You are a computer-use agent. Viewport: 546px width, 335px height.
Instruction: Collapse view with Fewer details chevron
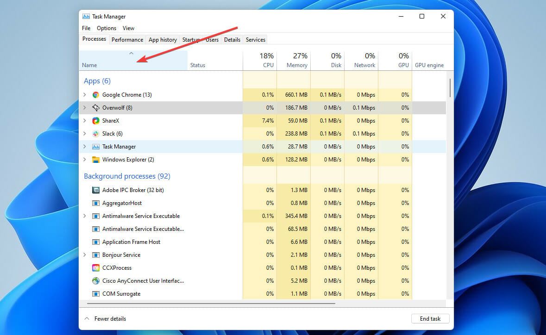point(87,319)
